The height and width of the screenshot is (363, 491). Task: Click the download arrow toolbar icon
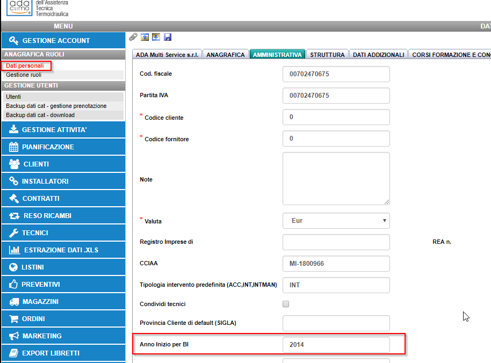click(x=156, y=37)
